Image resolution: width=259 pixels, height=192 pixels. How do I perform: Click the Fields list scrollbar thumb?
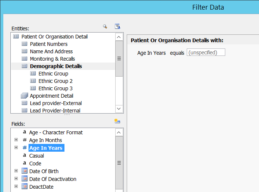pos(119,163)
